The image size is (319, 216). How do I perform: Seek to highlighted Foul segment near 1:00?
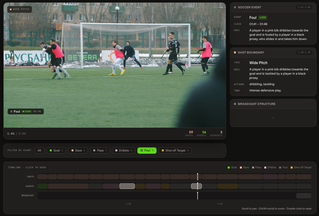click(127, 186)
